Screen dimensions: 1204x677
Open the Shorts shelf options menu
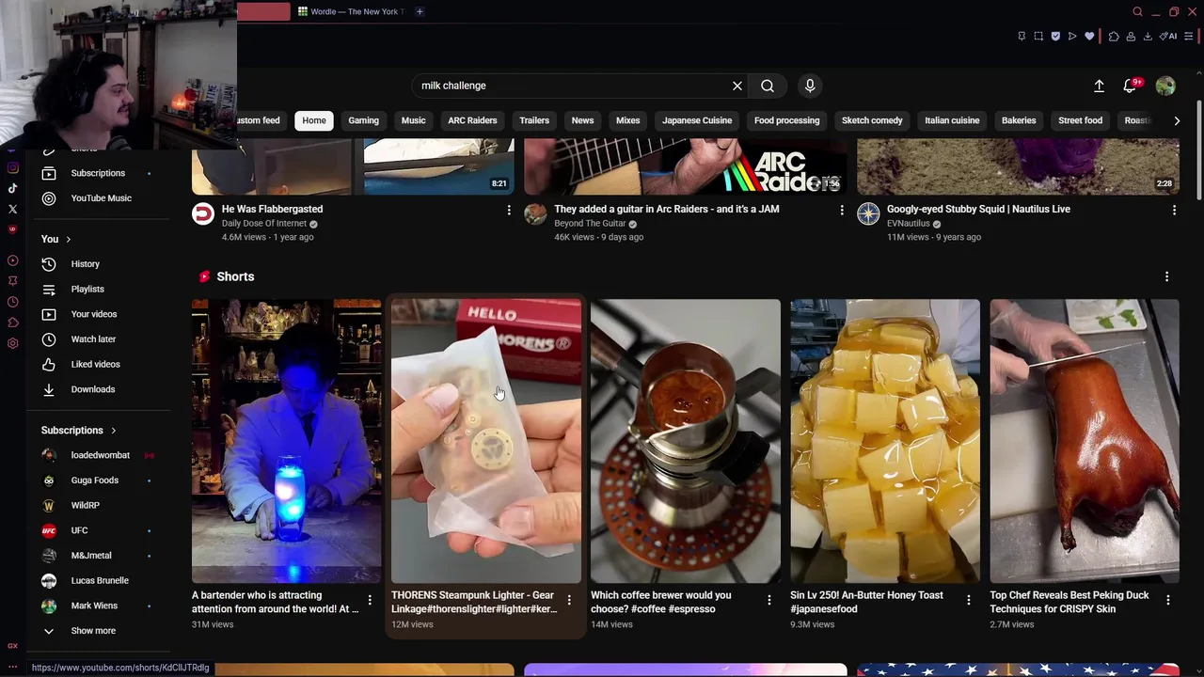(x=1166, y=276)
